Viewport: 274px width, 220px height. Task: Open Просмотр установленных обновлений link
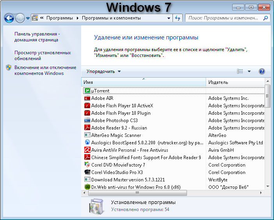pyautogui.click(x=43, y=55)
